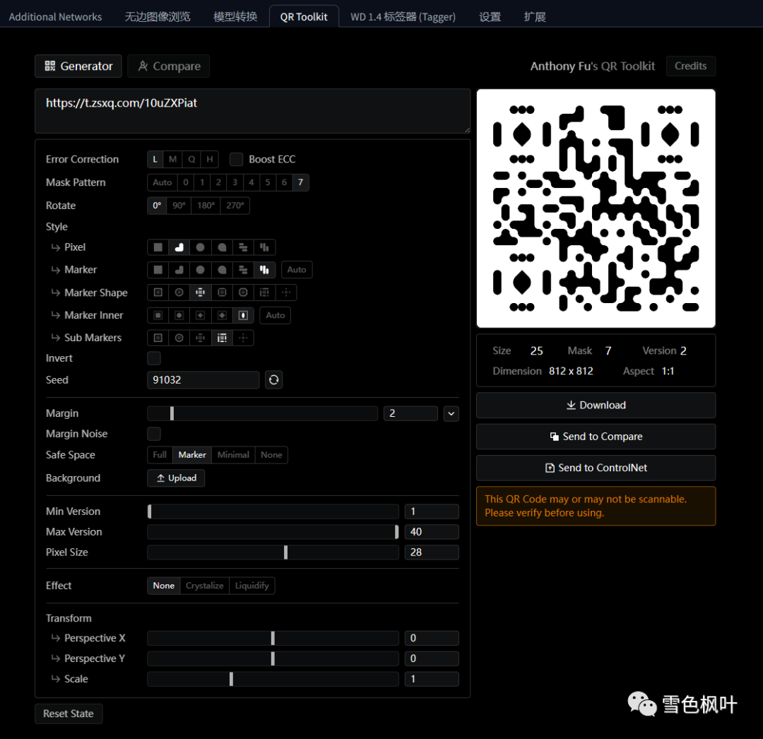Click the Reset State button
Viewport: 763px width, 739px height.
tap(69, 714)
